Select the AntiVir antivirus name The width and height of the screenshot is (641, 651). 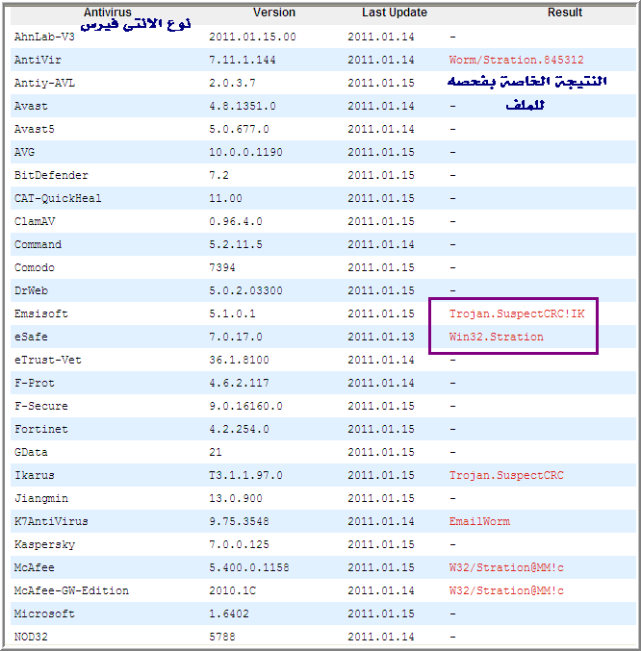[x=38, y=60]
